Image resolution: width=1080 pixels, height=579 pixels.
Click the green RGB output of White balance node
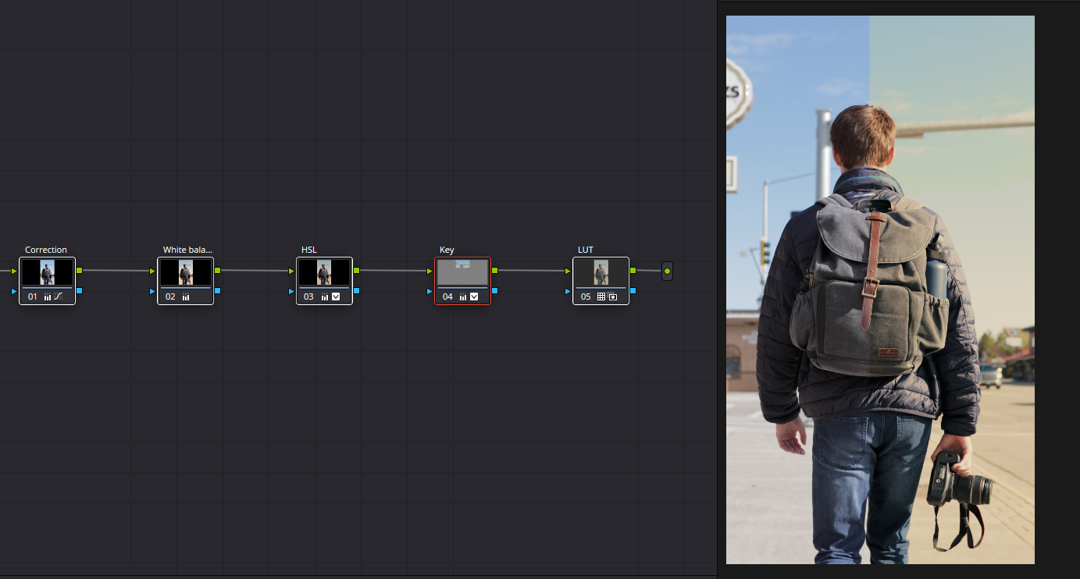point(218,270)
